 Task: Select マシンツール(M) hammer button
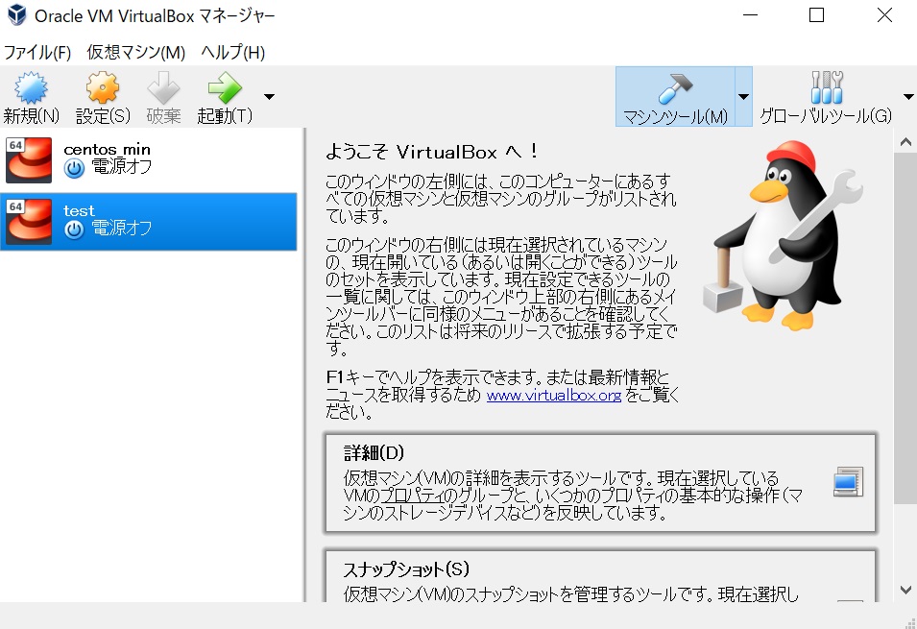click(x=675, y=97)
